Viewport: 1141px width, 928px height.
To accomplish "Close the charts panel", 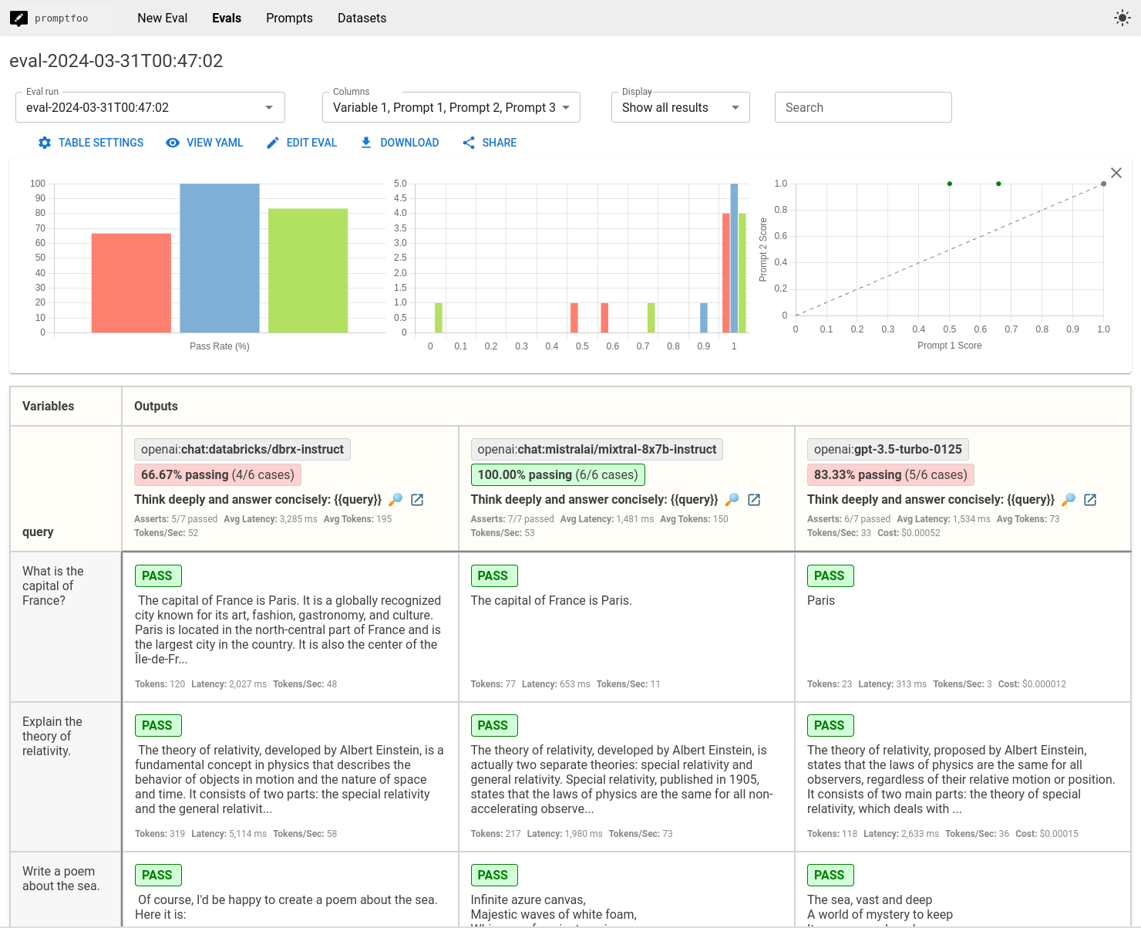I will [1116, 173].
